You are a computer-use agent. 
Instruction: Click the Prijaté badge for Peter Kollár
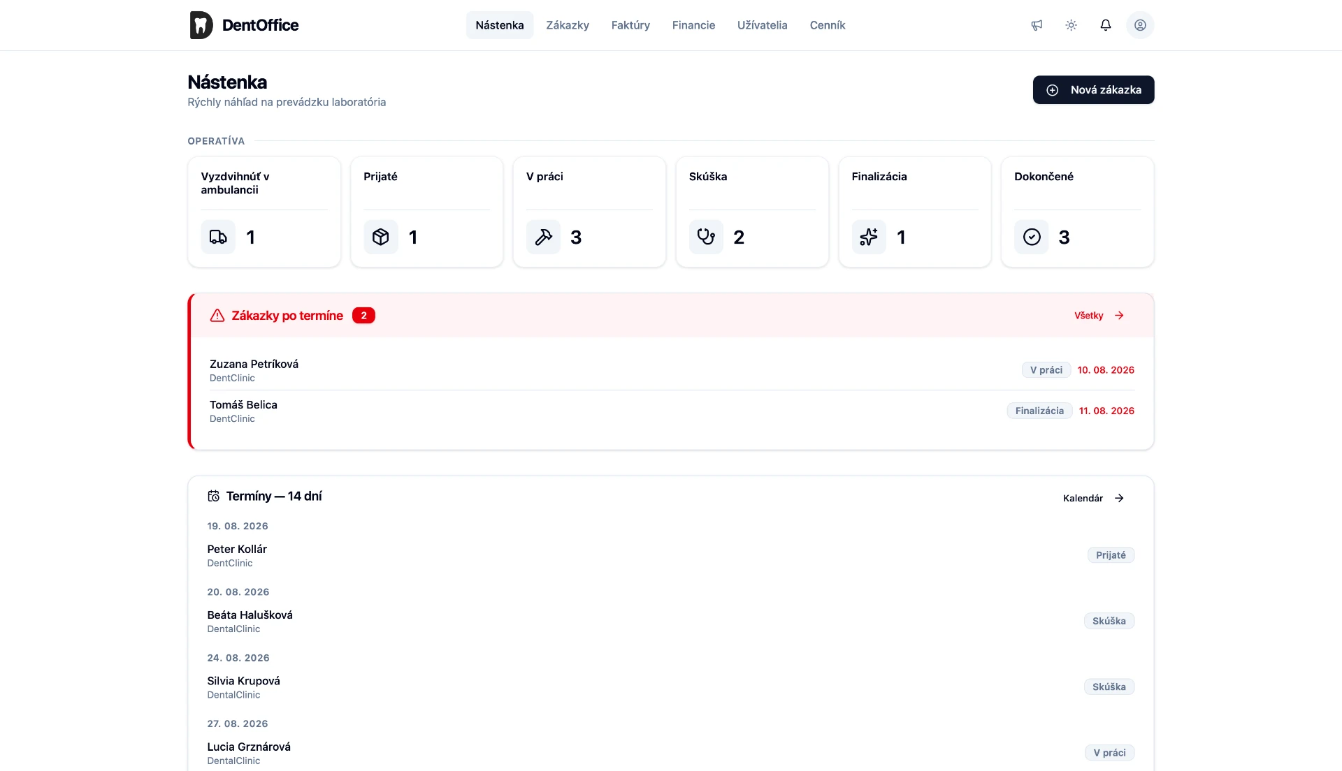tap(1111, 555)
